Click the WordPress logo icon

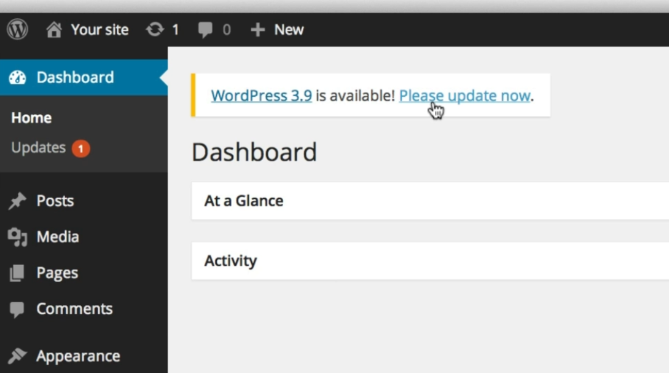point(17,29)
